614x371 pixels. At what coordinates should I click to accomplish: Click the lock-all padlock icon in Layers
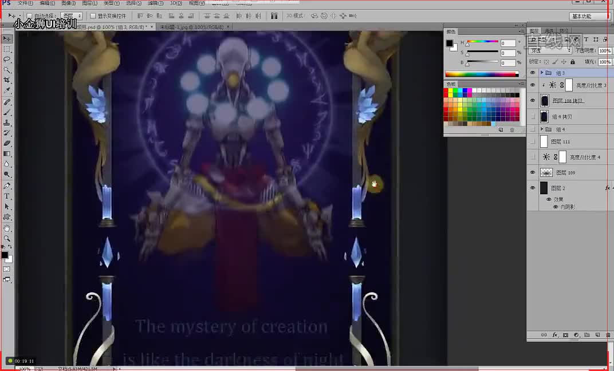(x=573, y=61)
